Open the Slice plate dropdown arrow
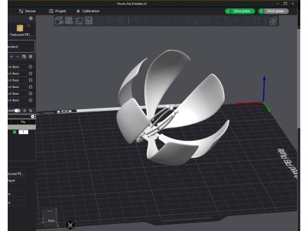Screen dimensions: 308x231 228,11
